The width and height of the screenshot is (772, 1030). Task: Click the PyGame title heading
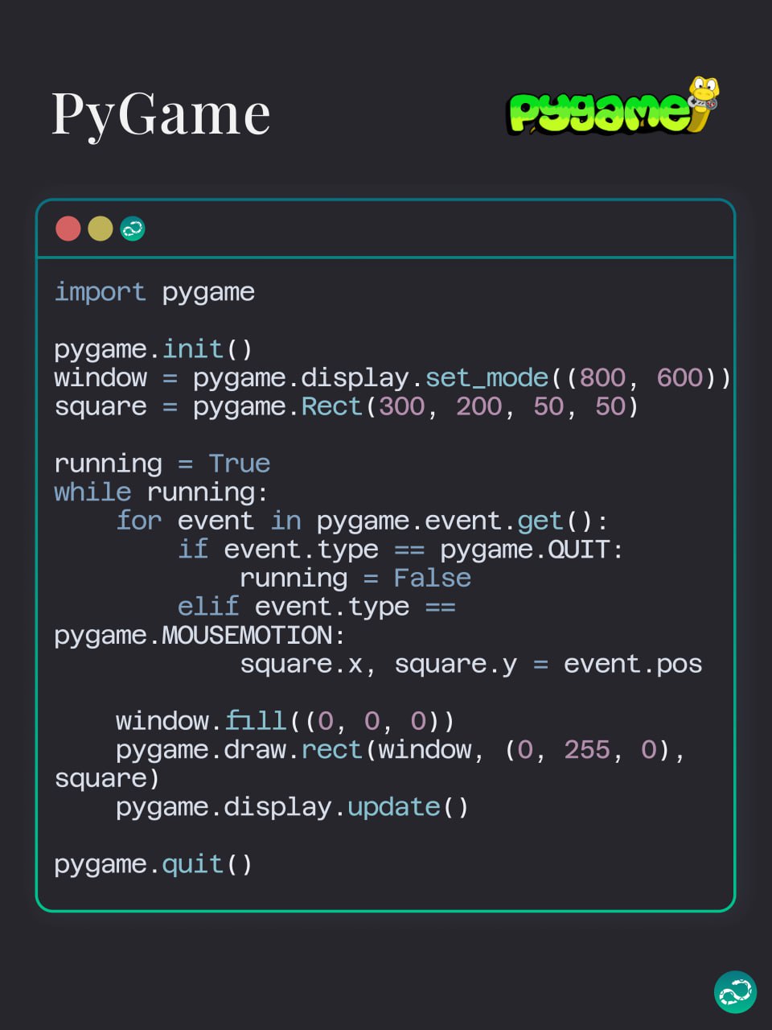(161, 114)
